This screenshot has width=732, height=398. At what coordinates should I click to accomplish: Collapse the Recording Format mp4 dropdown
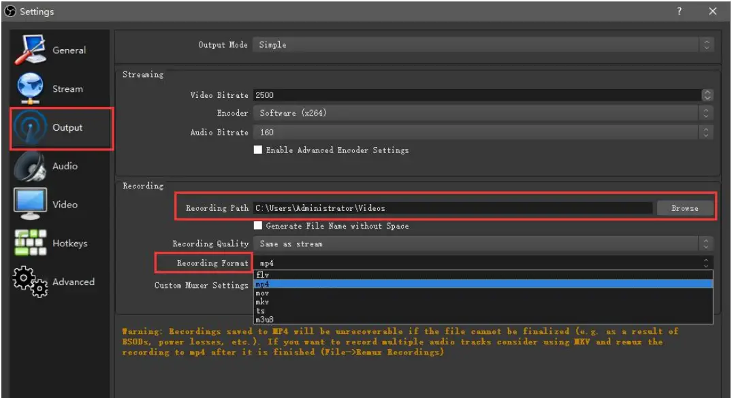tap(483, 263)
